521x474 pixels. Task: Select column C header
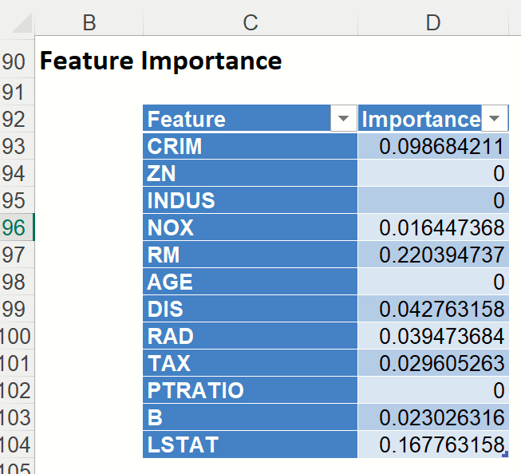[x=251, y=23]
